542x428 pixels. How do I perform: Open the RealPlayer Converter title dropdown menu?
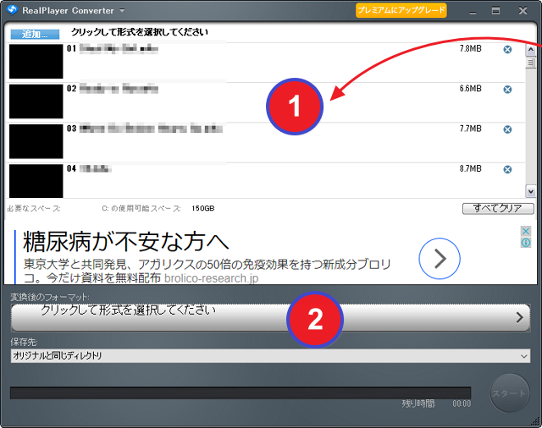pos(122,11)
